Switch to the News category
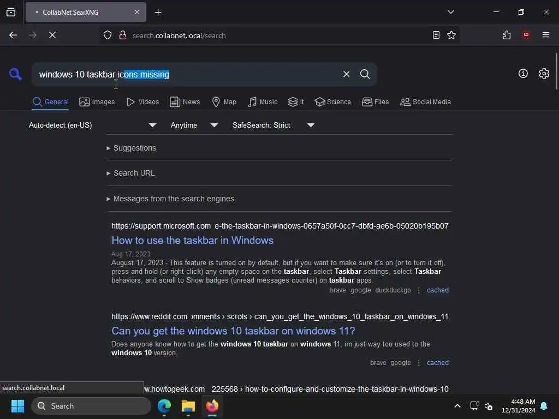This screenshot has height=419, width=559. click(x=185, y=102)
